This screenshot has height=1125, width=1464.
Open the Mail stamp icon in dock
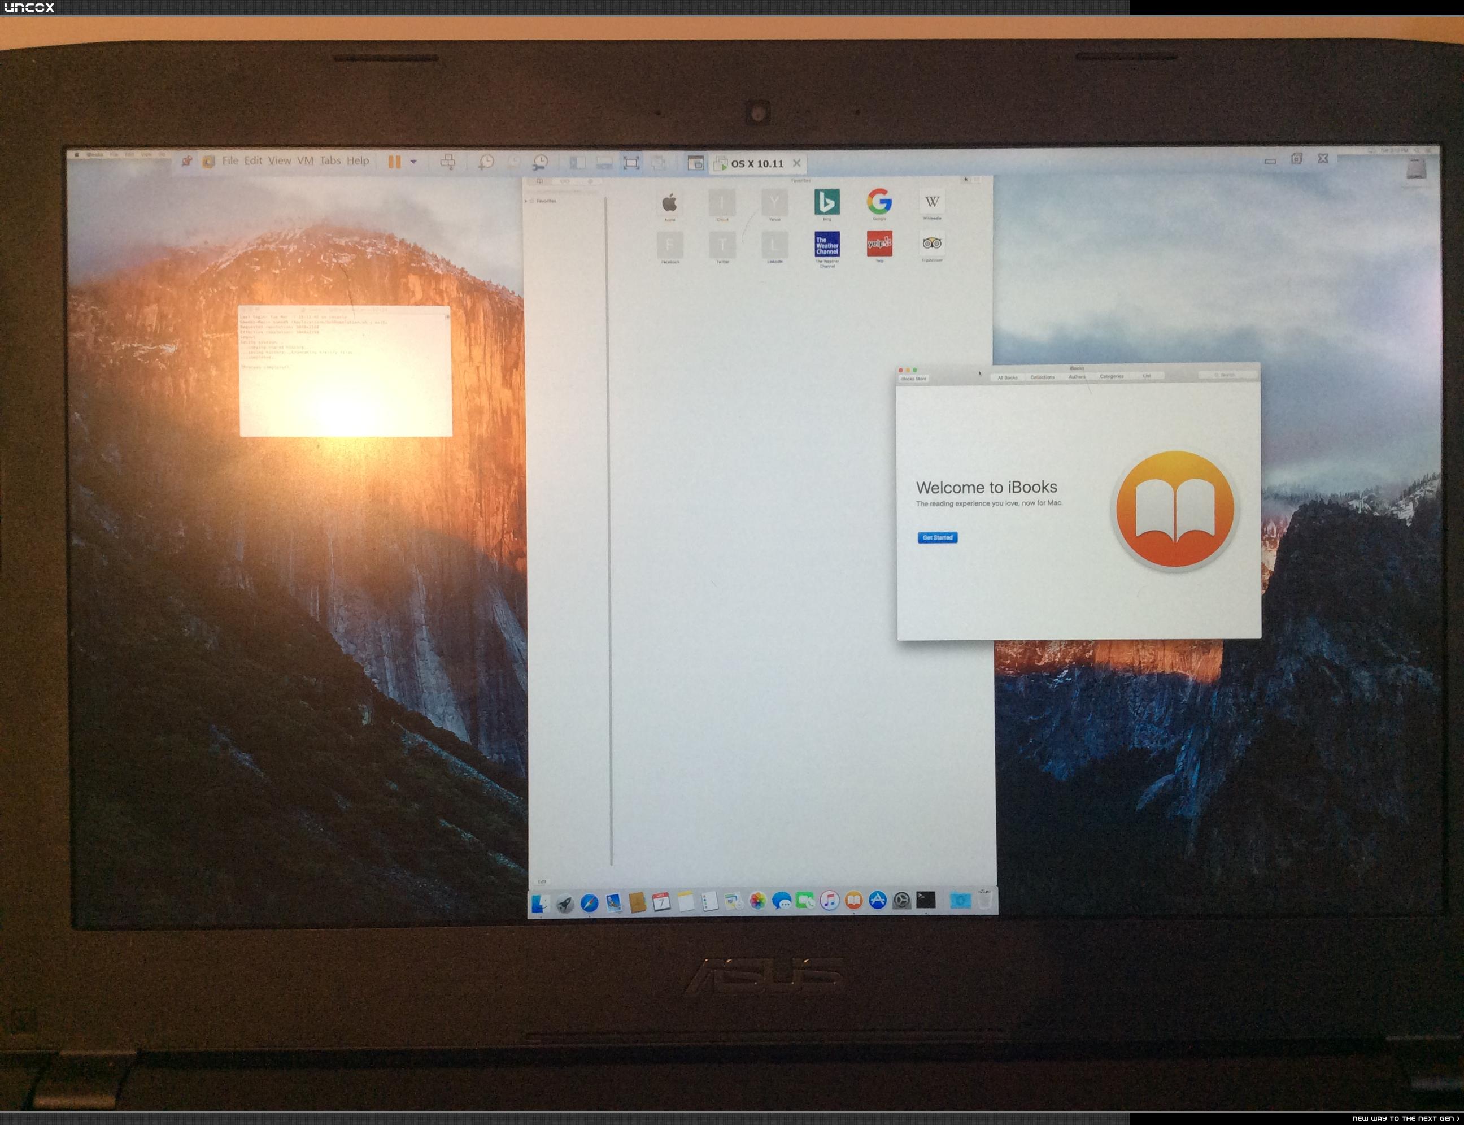pos(613,903)
